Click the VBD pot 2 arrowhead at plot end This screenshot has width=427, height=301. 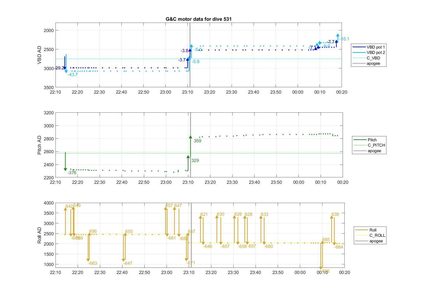click(338, 35)
